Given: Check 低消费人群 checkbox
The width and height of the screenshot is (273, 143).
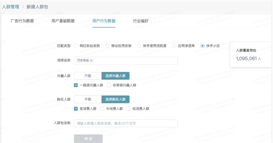Looking at the screenshot, I should coord(129,109).
